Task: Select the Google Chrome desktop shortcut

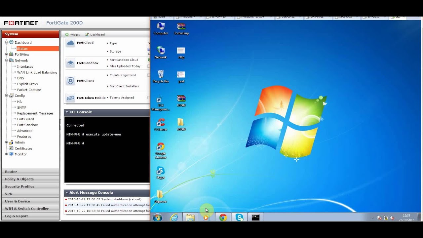Action: 161,151
